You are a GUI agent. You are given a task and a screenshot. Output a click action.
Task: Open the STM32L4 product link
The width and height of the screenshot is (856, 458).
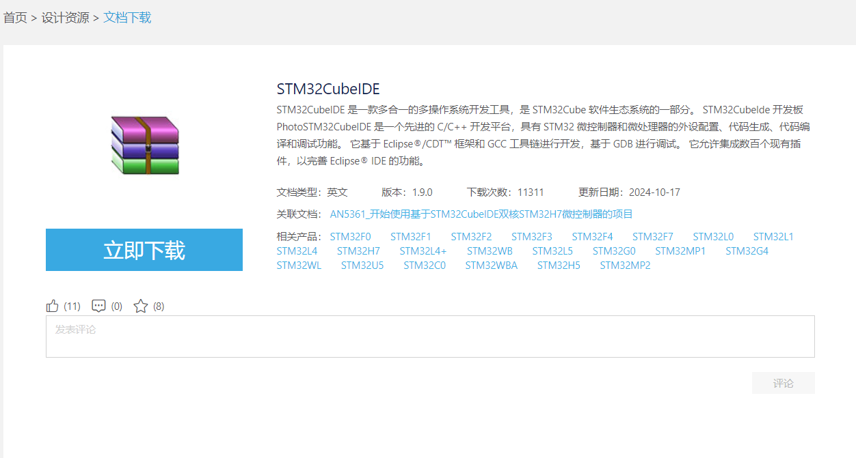click(297, 251)
